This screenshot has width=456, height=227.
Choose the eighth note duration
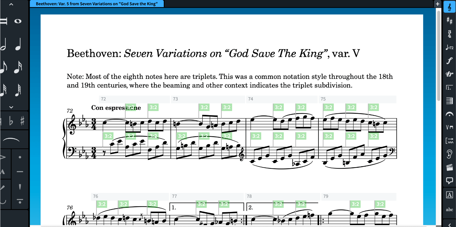pos(3,67)
